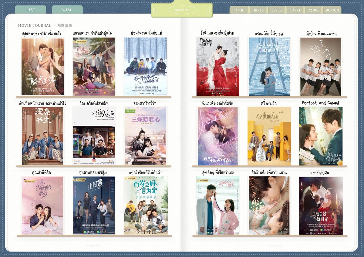Open poster under พรหมลิขิตนี้คือเธอ
Image resolution: width=364 pixels, height=257 pixels.
[x=269, y=67]
